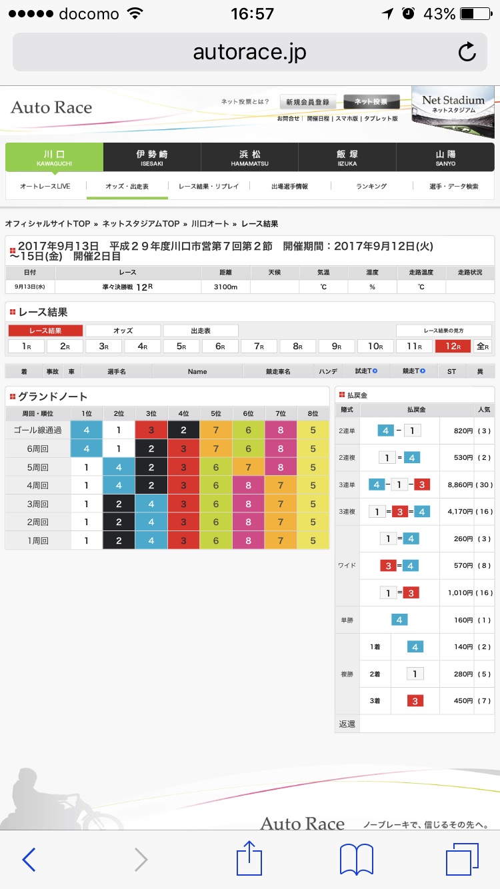Select race 3R button
This screenshot has width=500, height=889.
(104, 347)
